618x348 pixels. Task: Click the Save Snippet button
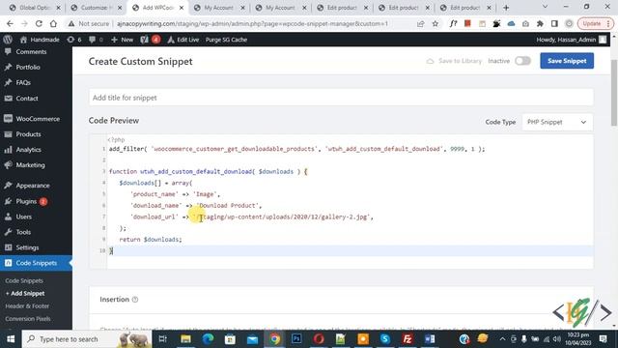[567, 61]
